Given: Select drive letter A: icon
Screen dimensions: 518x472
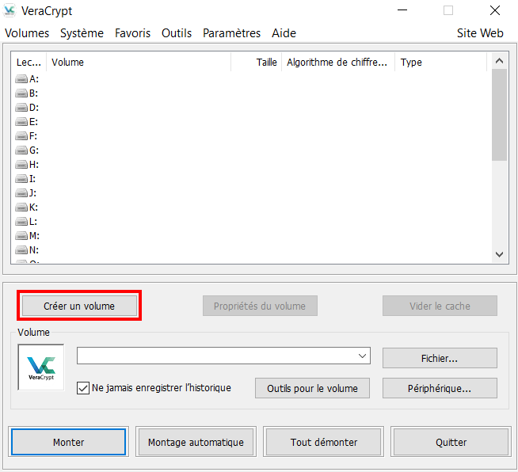Looking at the screenshot, I should click(21, 79).
